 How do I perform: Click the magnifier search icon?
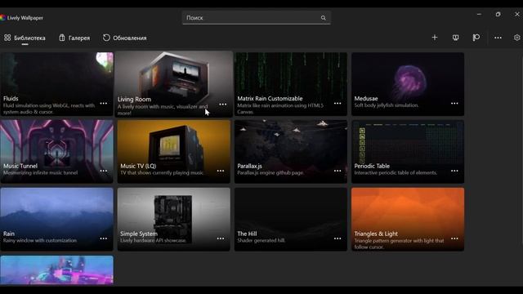324,18
